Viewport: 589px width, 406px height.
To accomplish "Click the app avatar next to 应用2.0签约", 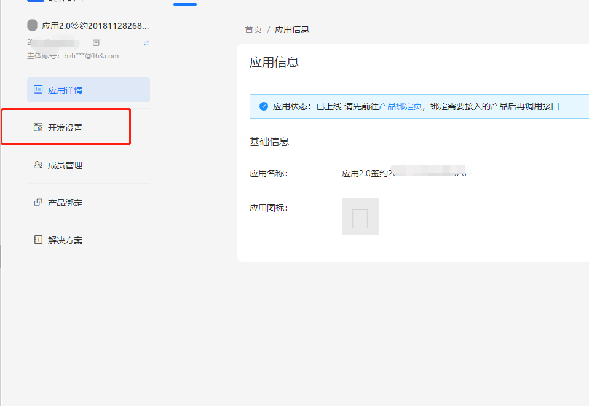I will 31,25.
